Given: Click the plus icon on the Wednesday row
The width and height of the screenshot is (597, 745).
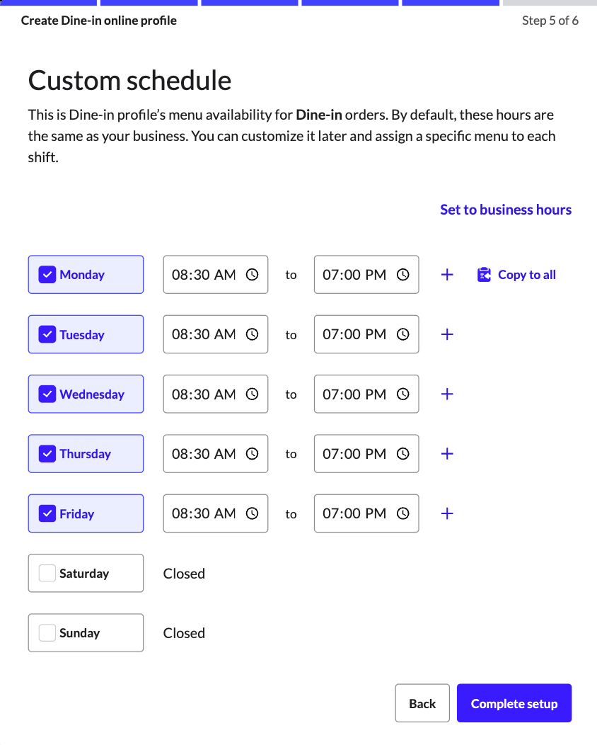Looking at the screenshot, I should [x=447, y=394].
